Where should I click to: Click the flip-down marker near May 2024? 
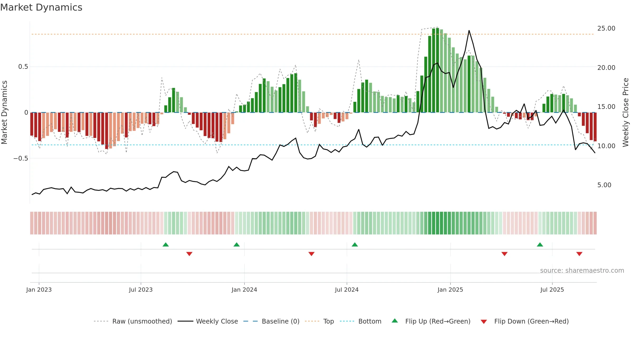click(x=311, y=254)
